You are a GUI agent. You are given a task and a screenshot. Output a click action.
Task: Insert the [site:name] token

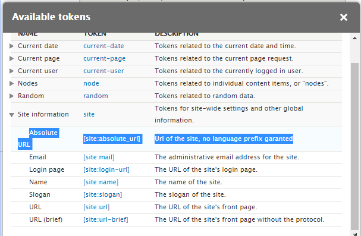point(101,182)
